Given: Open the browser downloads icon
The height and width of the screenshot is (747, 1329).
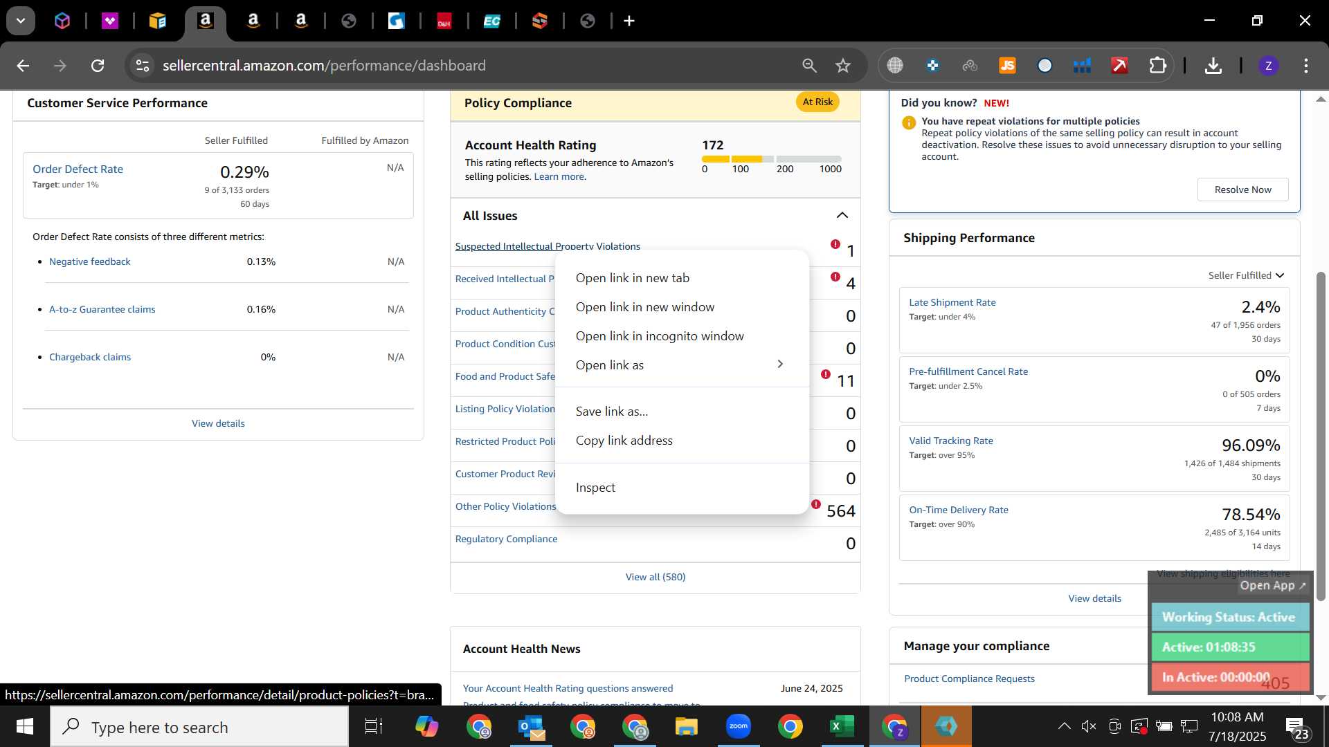Looking at the screenshot, I should (x=1213, y=66).
